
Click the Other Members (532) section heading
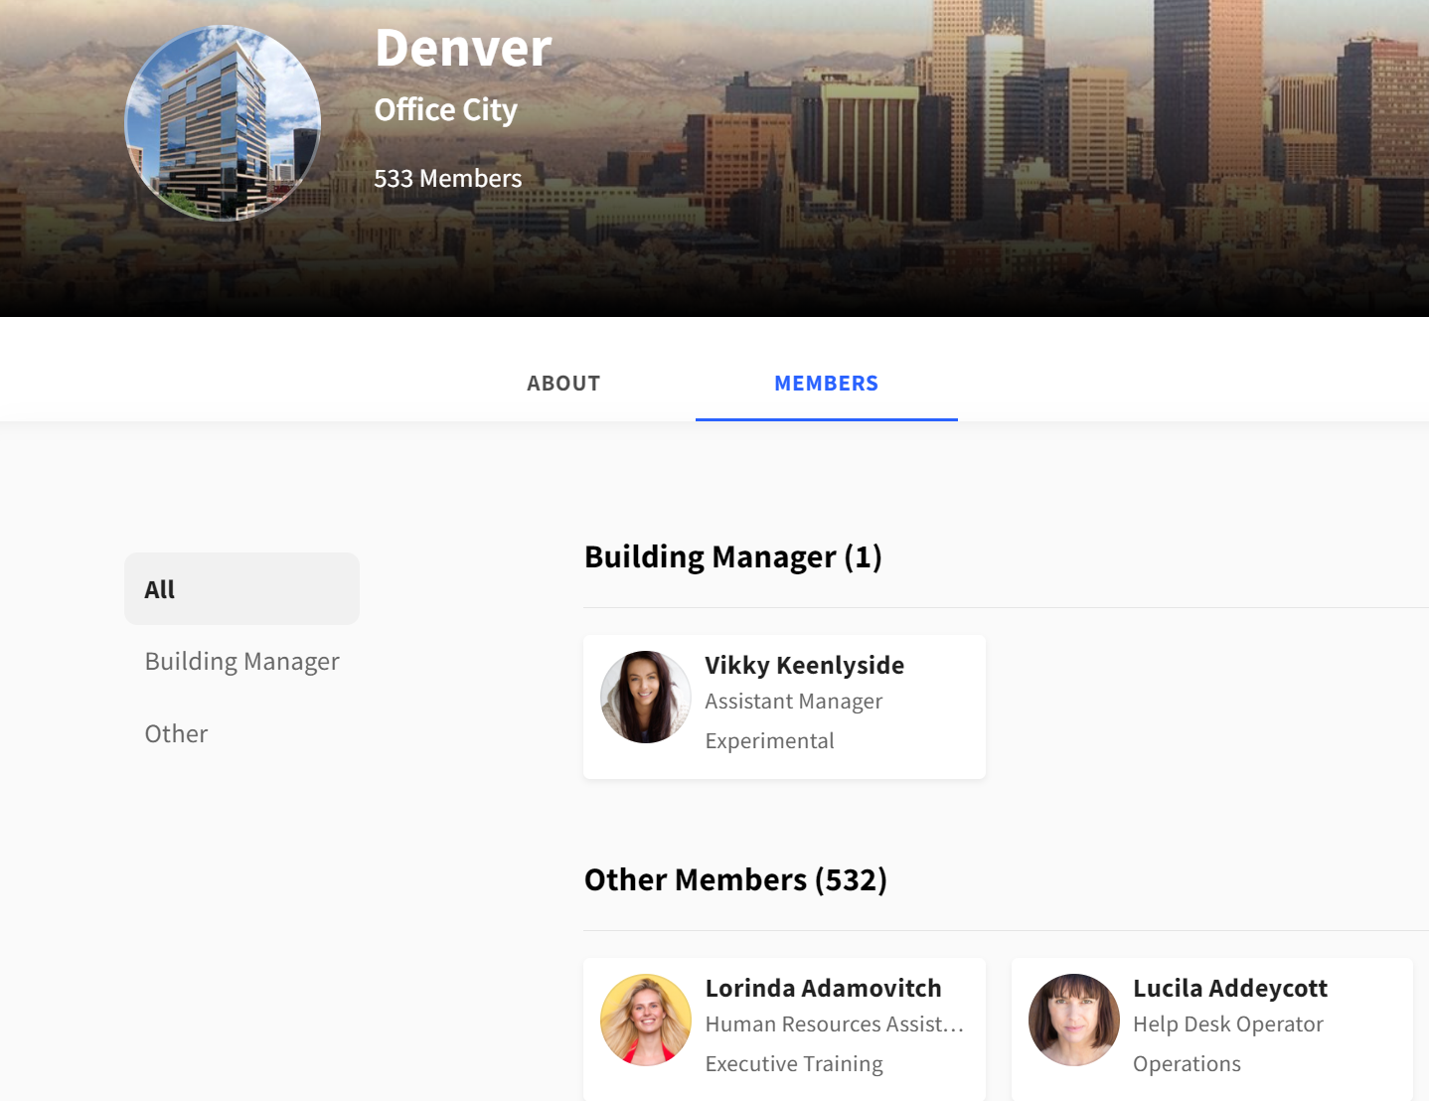(x=735, y=879)
